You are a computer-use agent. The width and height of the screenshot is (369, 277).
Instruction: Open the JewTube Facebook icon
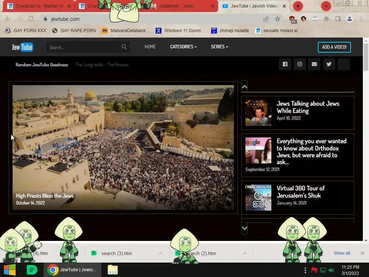pos(285,64)
